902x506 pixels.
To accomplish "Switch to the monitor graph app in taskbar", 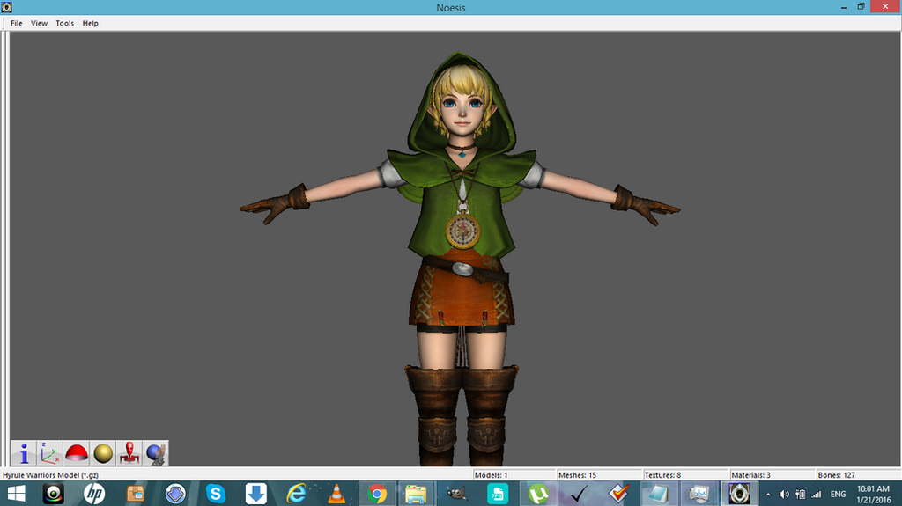I will point(699,494).
